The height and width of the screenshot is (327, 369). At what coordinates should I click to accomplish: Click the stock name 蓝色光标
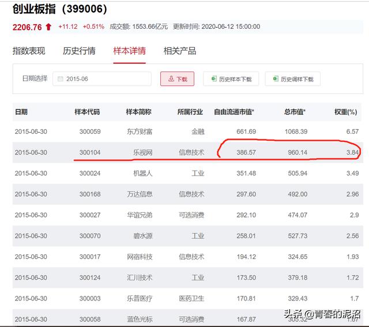tap(140, 320)
